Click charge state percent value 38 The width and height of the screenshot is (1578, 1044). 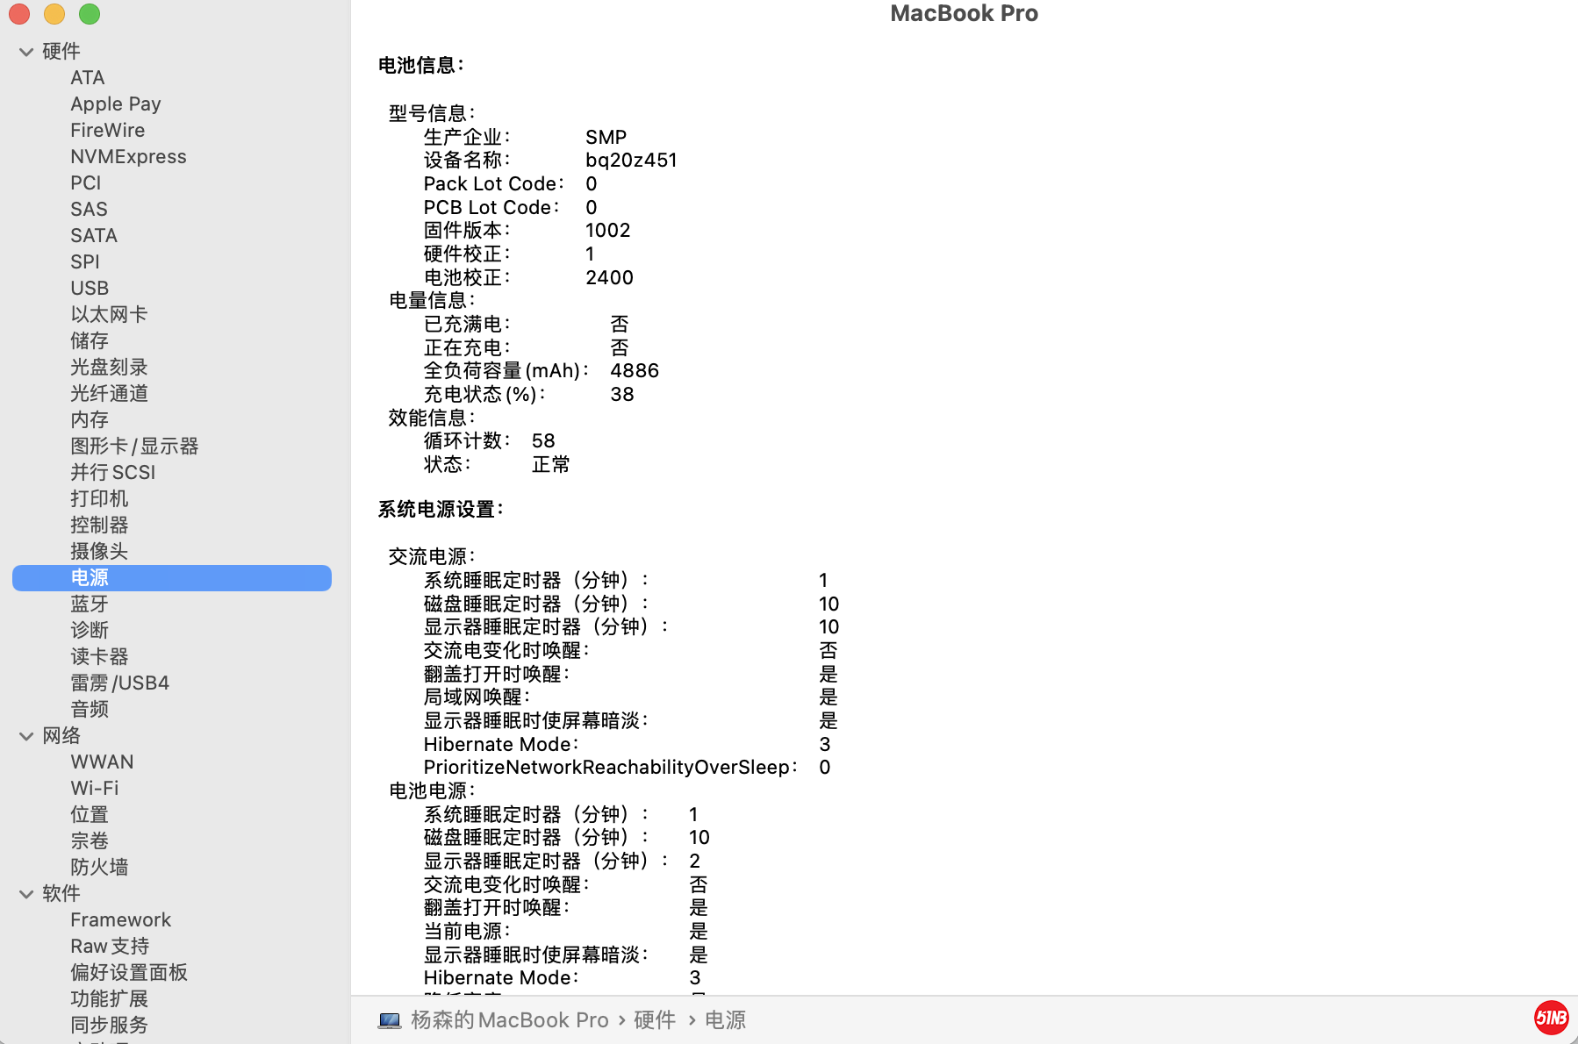click(x=622, y=395)
